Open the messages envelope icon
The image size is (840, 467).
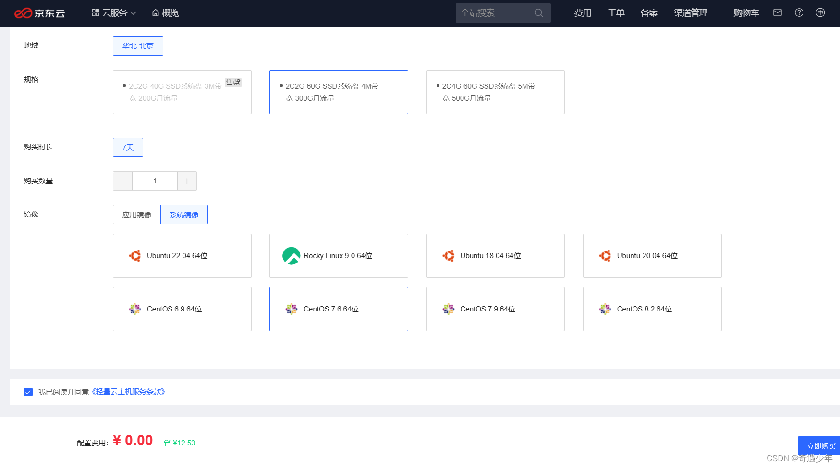point(778,12)
